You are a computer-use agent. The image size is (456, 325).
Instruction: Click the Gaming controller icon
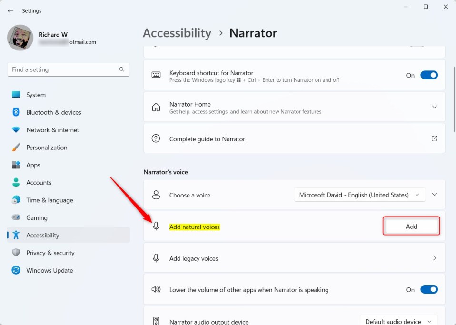16,217
